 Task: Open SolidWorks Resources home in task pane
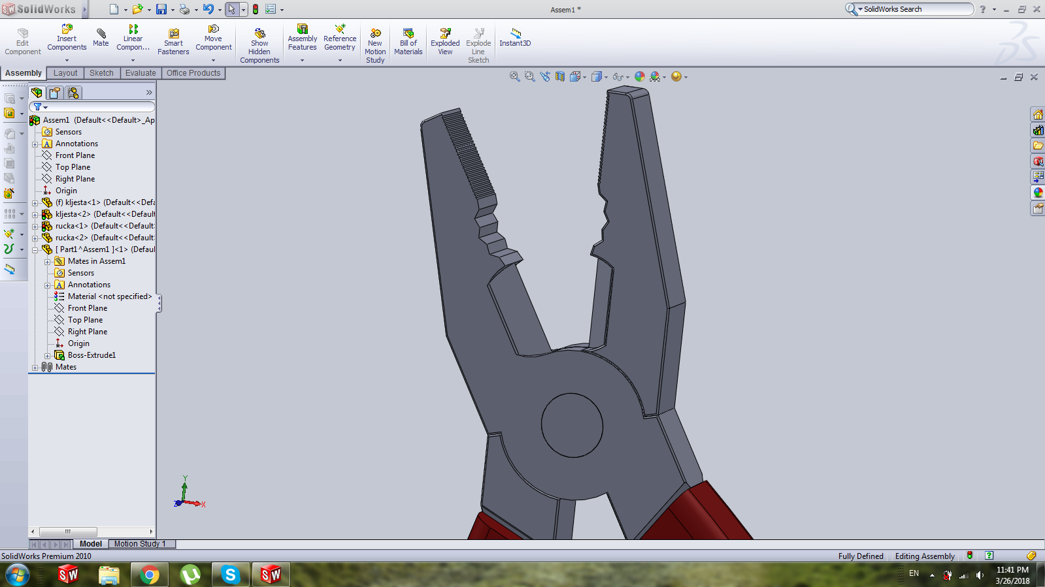tap(1038, 114)
